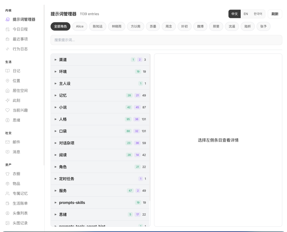Click the 刷新 refresh button
Viewport: 287px width, 232px height.
point(275,14)
